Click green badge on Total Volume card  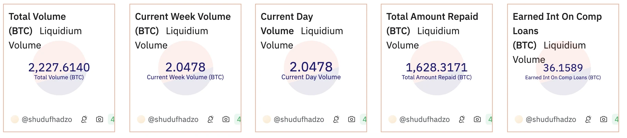[x=112, y=119]
